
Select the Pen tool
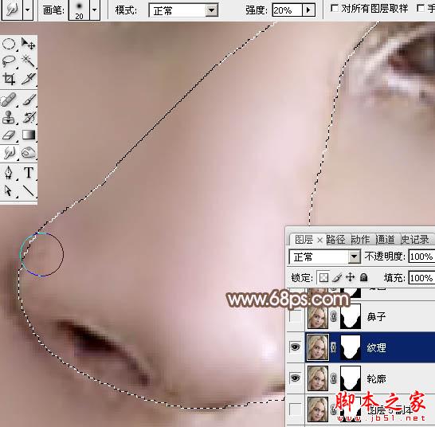click(9, 173)
